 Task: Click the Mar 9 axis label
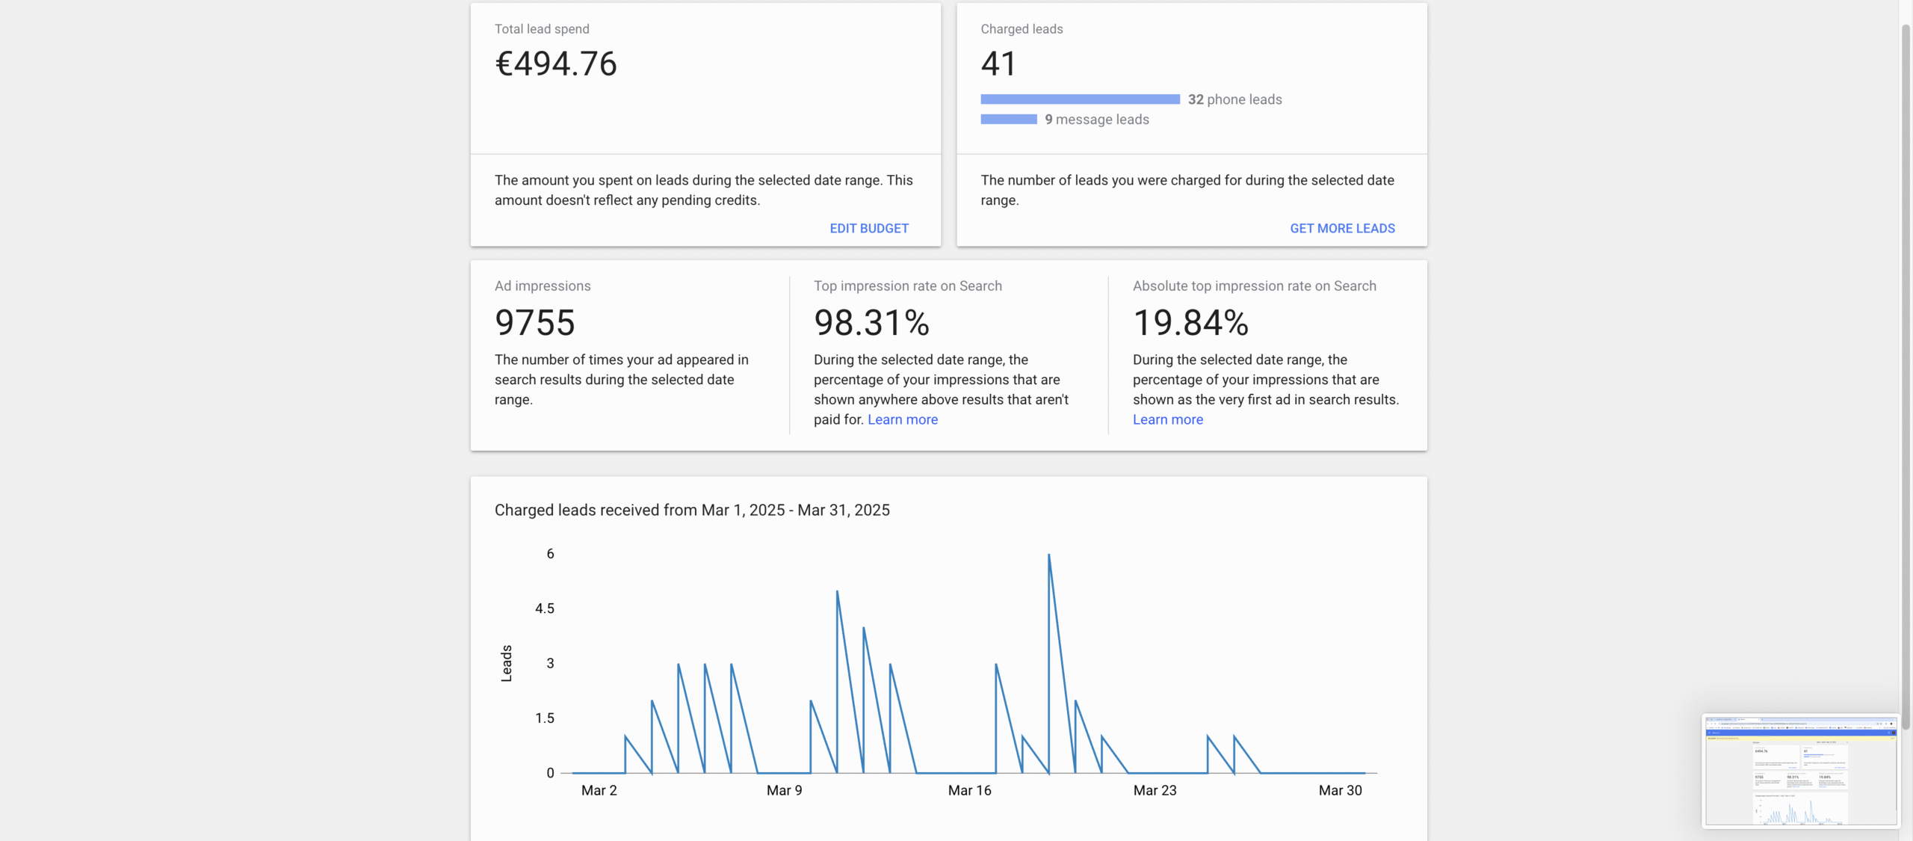tap(784, 790)
